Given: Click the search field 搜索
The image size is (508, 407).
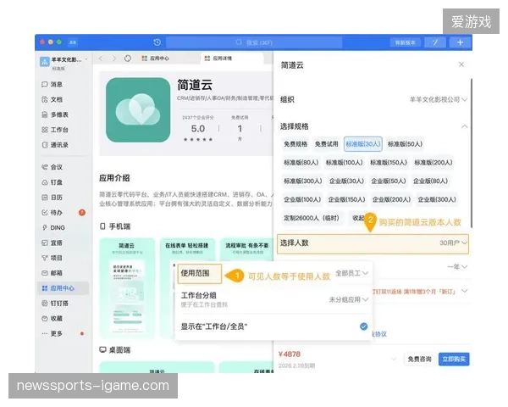Looking at the screenshot, I should [x=254, y=42].
